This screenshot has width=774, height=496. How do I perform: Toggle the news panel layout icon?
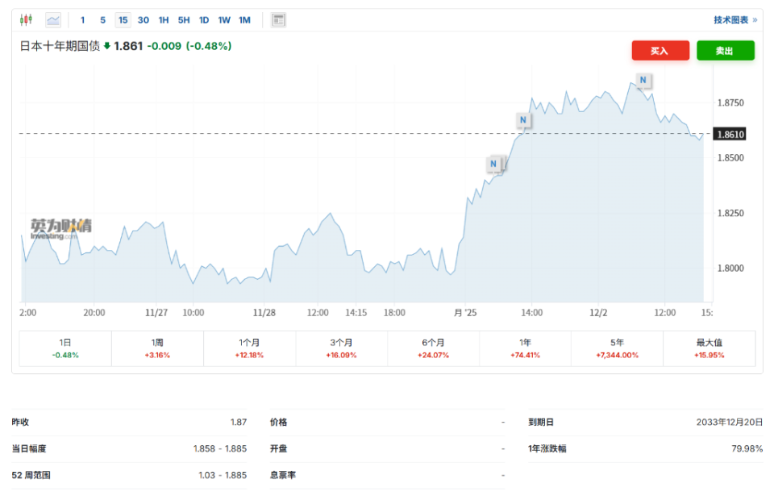pos(279,19)
